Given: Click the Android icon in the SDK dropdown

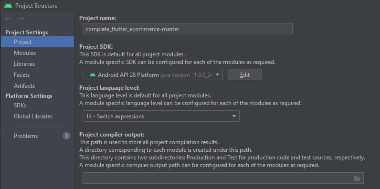Looking at the screenshot, I should pos(93,74).
